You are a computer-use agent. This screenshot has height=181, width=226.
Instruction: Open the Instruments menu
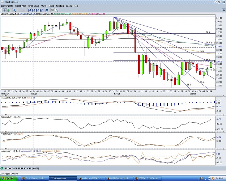click(7, 6)
